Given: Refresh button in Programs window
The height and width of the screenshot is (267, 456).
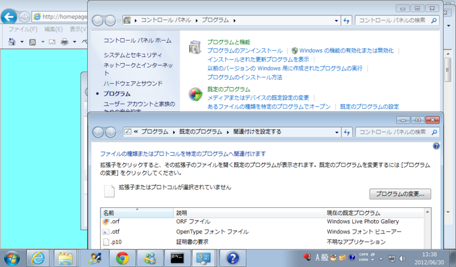Looking at the screenshot, I should point(347,20).
